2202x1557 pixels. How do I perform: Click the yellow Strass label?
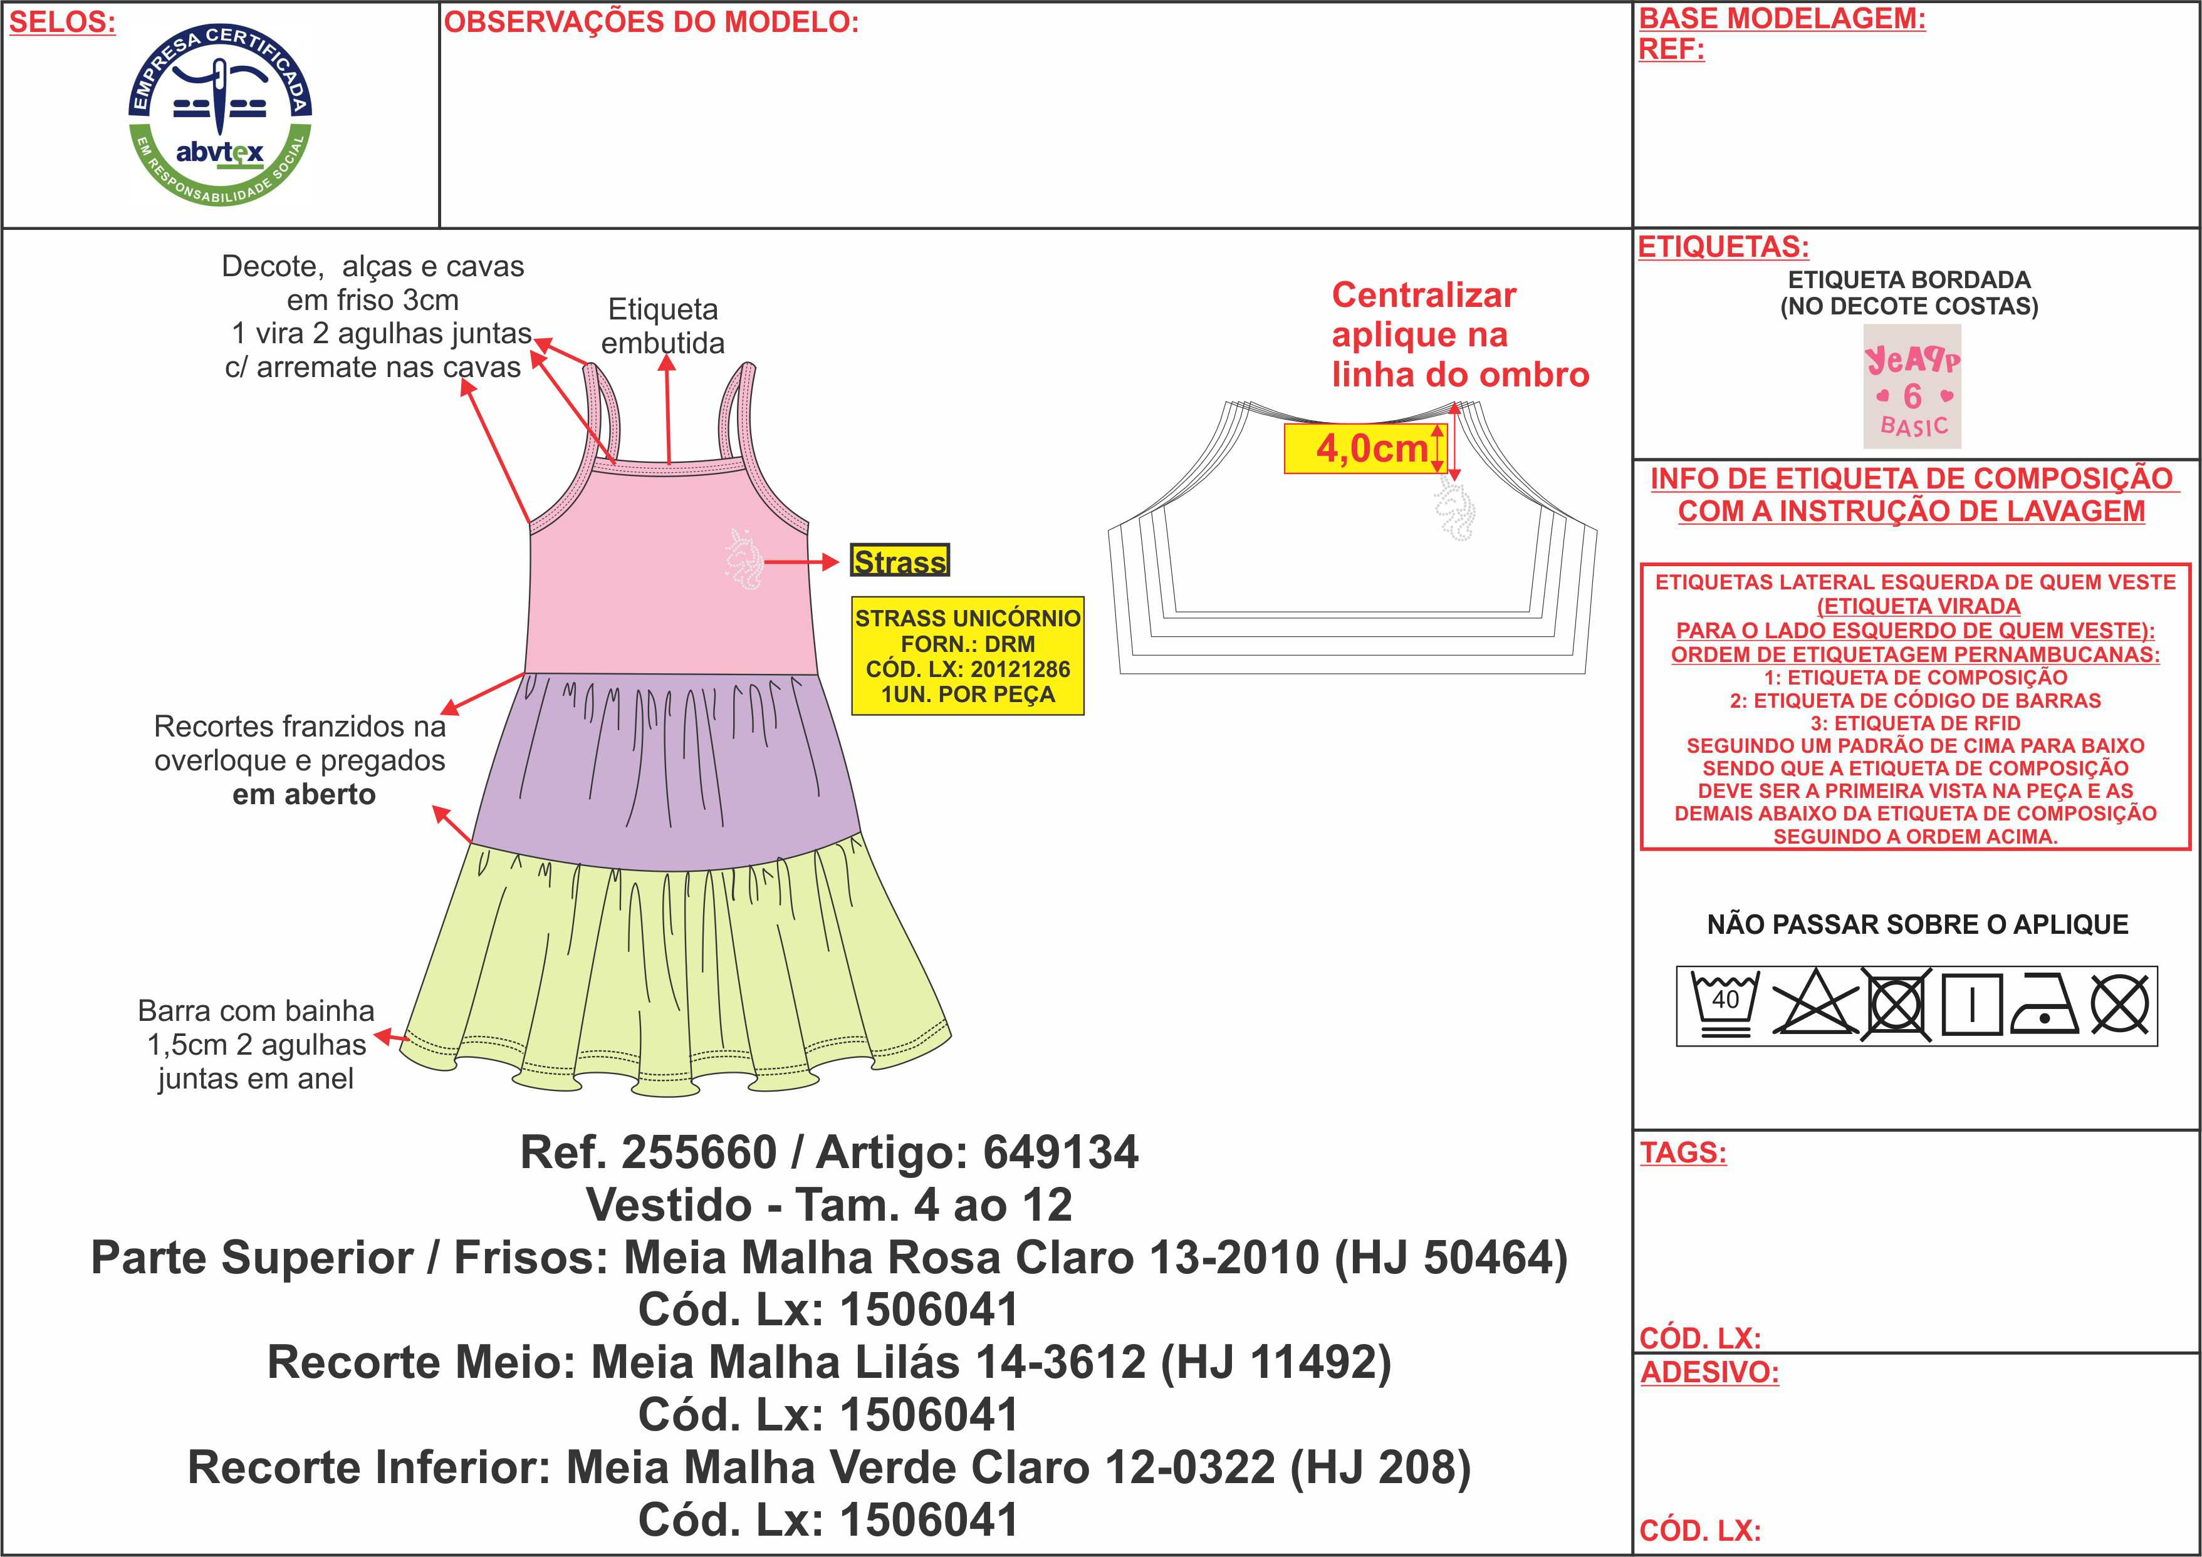coord(900,561)
